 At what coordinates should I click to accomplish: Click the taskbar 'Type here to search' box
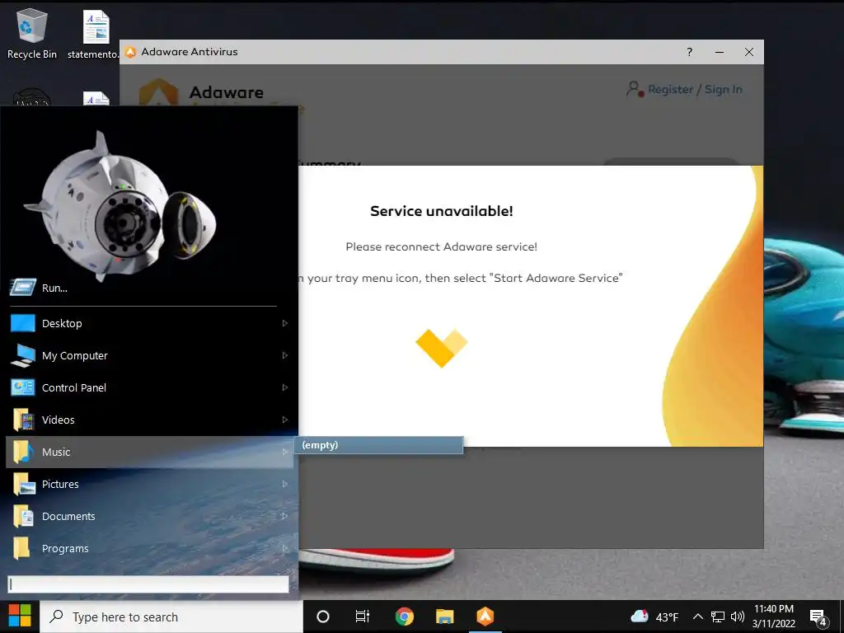click(171, 617)
